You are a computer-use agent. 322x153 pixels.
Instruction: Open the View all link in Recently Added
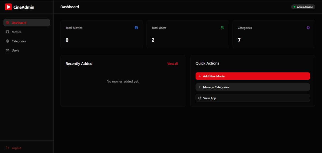point(172,64)
